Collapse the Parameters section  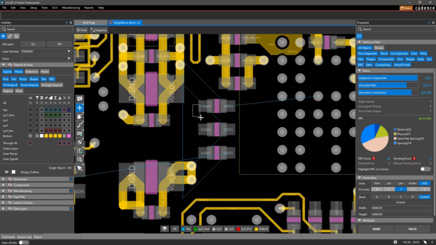point(359,178)
